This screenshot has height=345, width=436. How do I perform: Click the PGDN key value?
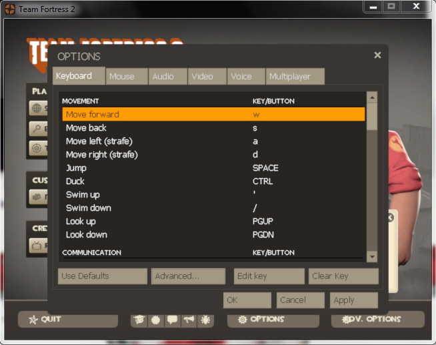263,234
